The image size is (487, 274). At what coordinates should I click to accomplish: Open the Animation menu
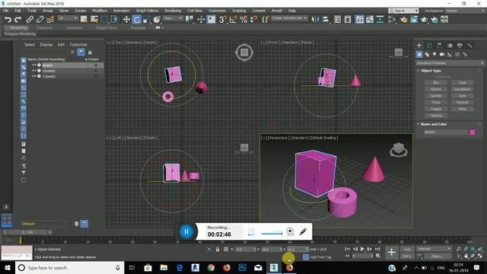[122, 11]
